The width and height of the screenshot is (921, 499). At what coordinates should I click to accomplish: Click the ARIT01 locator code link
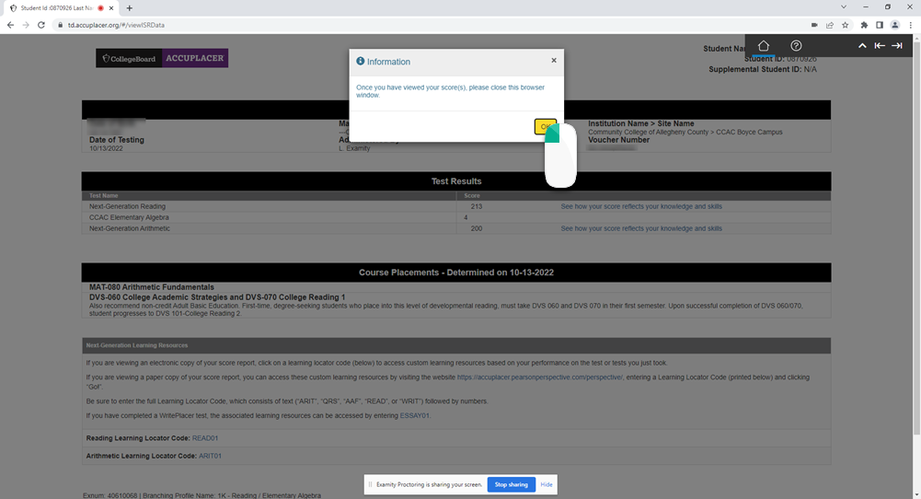click(210, 456)
